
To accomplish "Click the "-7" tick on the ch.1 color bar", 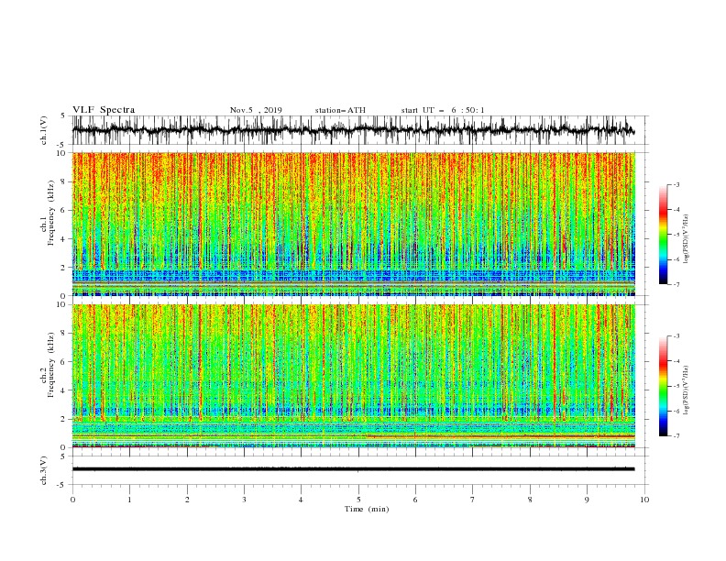I will [x=676, y=284].
